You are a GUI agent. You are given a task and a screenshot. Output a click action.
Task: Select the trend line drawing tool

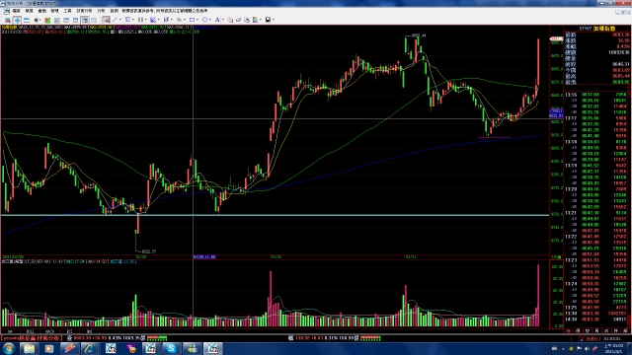pyautogui.click(x=115, y=20)
